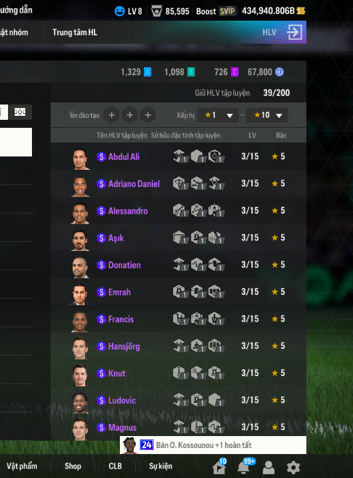
Task: Click the CP currency coin icon
Action: tap(279, 72)
